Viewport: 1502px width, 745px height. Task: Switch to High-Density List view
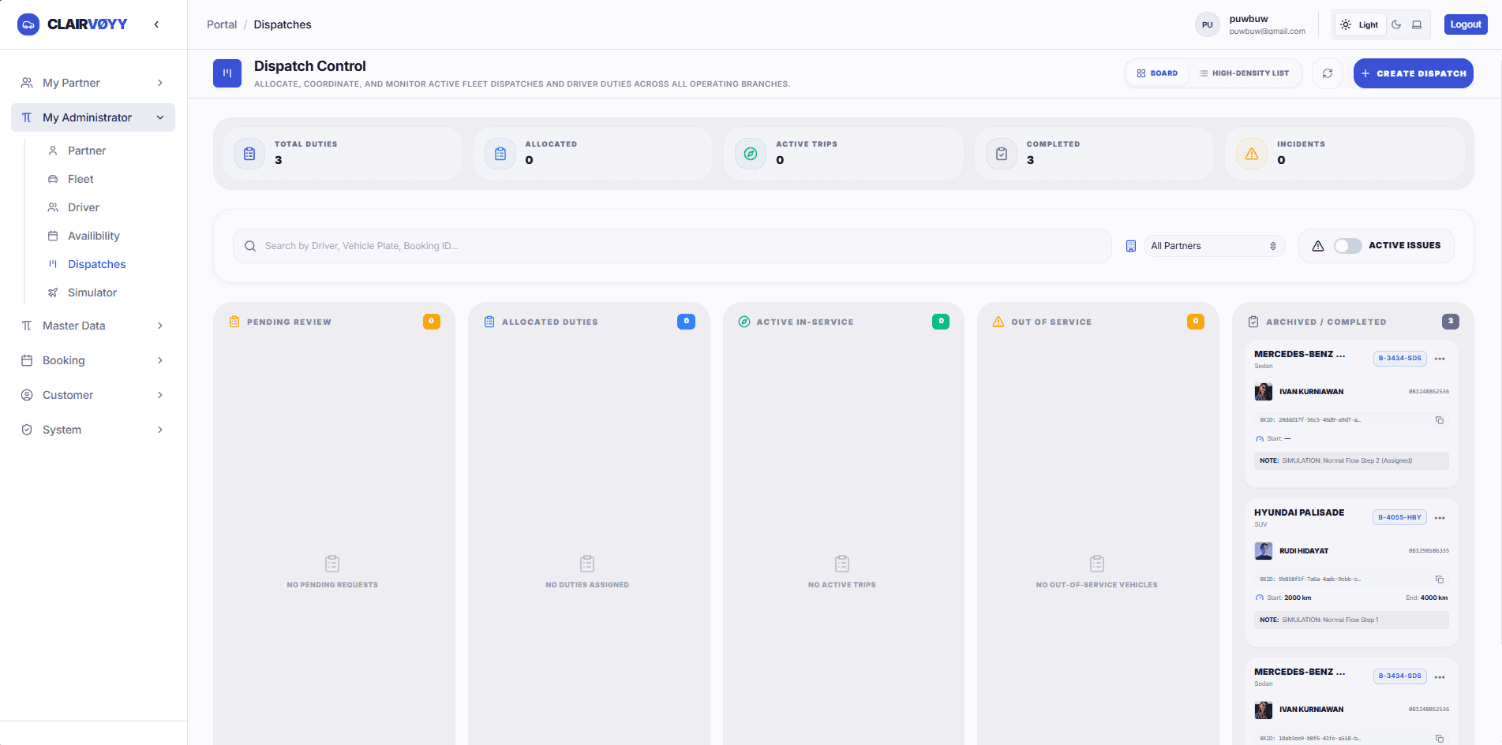pos(1244,73)
